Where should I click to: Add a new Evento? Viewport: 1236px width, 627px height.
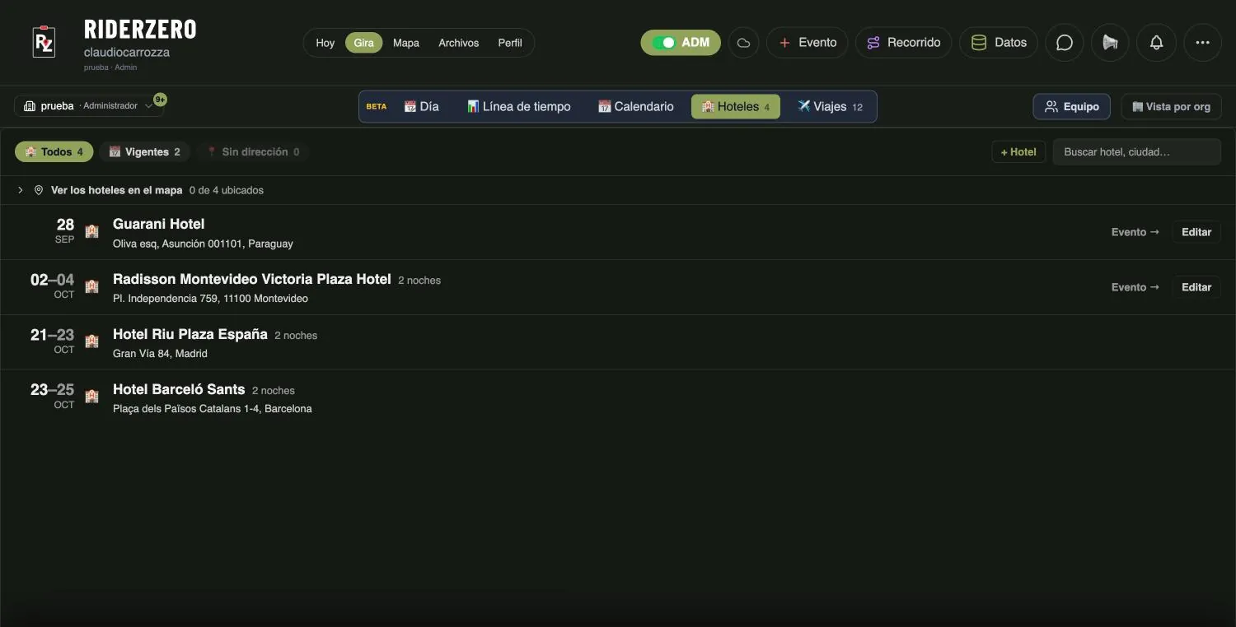808,43
